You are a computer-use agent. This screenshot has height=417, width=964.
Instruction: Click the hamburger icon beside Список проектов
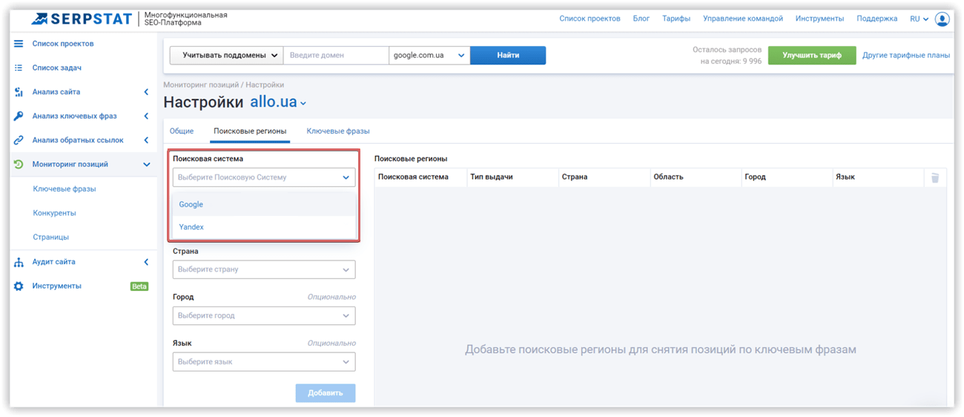19,44
